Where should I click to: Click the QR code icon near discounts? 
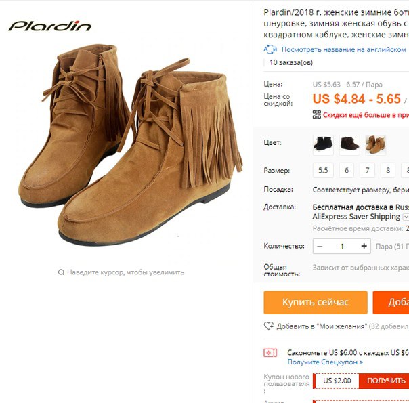(x=317, y=114)
